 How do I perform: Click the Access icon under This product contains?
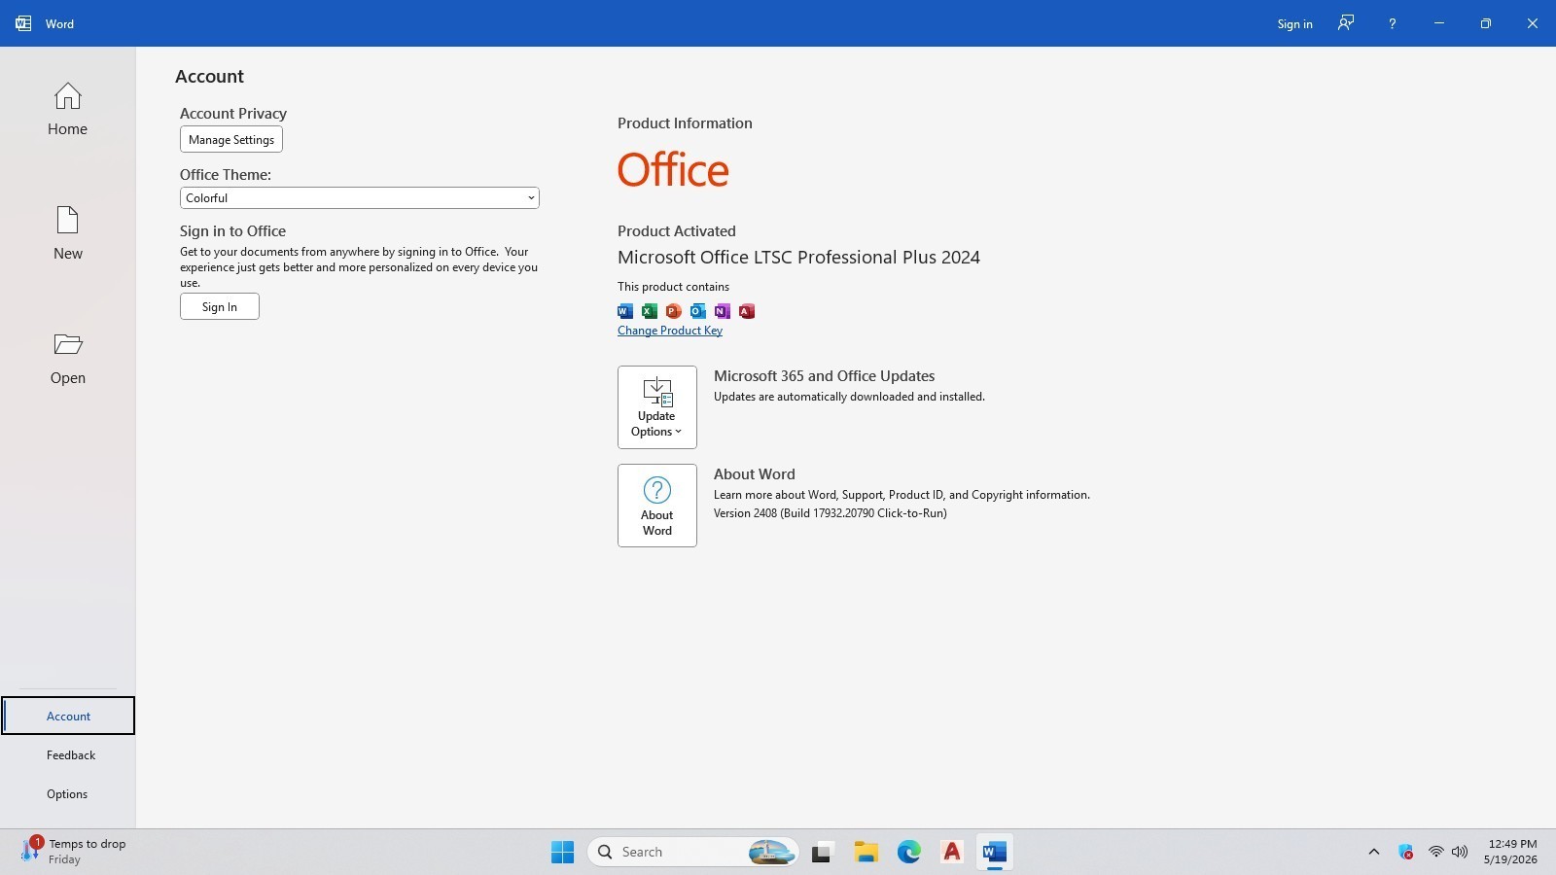pos(747,311)
